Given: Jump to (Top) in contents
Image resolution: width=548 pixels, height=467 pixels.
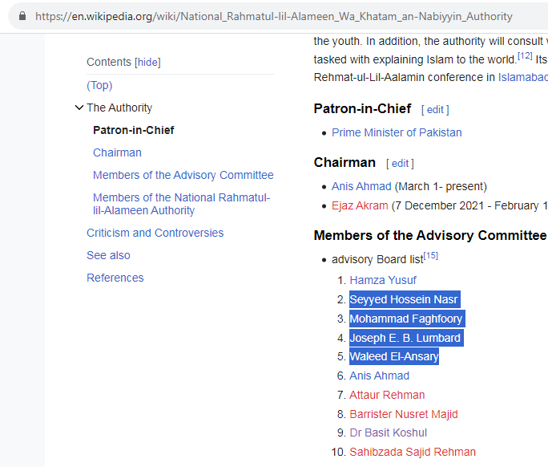Looking at the screenshot, I should 99,85.
